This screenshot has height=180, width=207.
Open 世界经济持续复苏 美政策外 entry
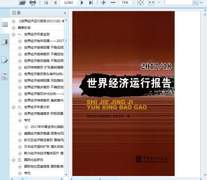44,100
